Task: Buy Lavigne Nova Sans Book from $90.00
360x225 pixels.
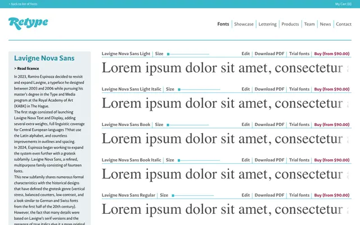Action: click(x=332, y=124)
